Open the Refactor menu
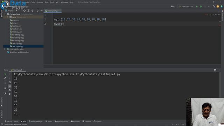This screenshot has height=126, width=224. click(40, 2)
